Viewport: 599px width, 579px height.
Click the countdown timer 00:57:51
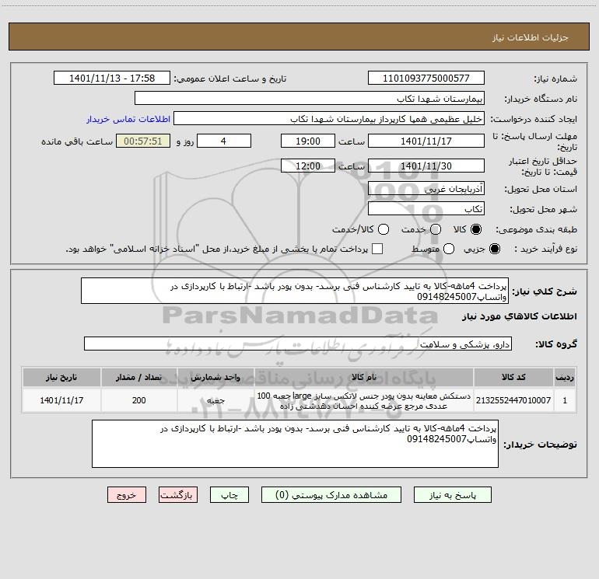pyautogui.click(x=143, y=141)
